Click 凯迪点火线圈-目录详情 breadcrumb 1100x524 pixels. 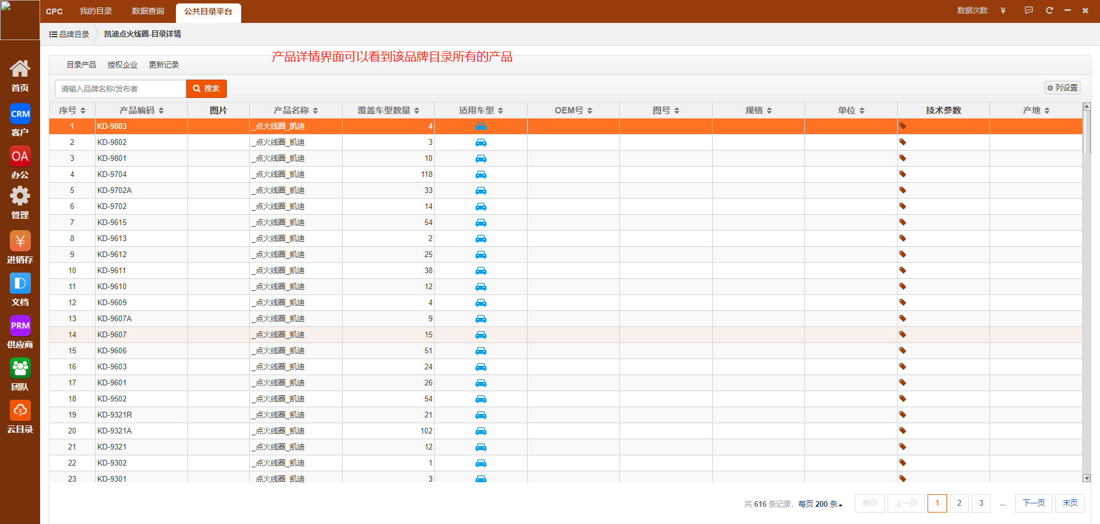143,34
